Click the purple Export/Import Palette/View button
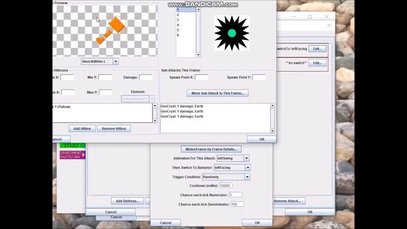 72,155
